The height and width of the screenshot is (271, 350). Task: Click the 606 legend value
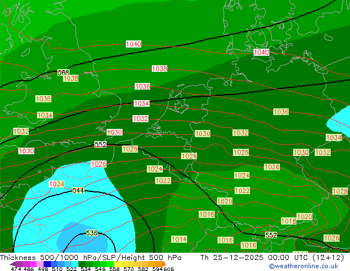[168, 269]
